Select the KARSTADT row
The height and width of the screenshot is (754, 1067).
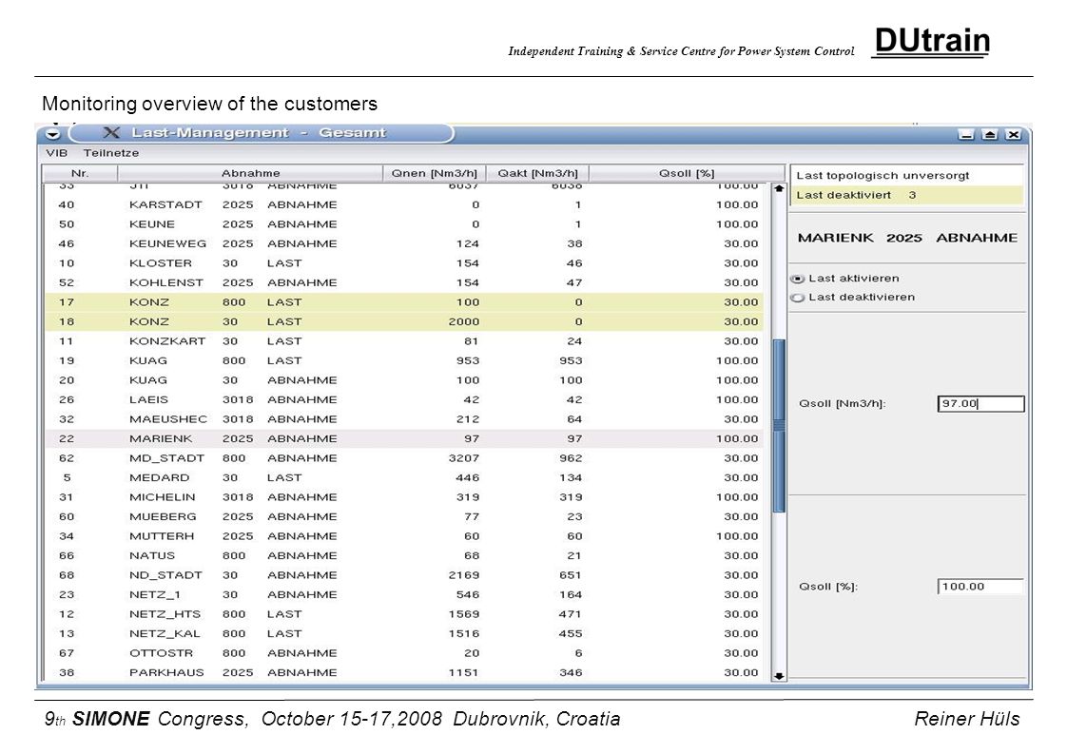pos(404,204)
